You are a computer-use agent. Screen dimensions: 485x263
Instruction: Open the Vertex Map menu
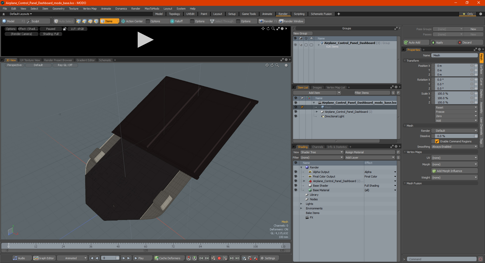pyautogui.click(x=90, y=9)
